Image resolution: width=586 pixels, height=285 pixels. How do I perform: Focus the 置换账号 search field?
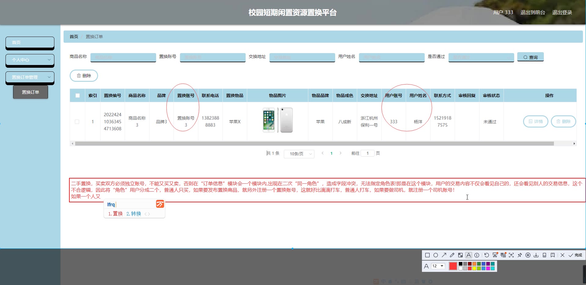(213, 57)
